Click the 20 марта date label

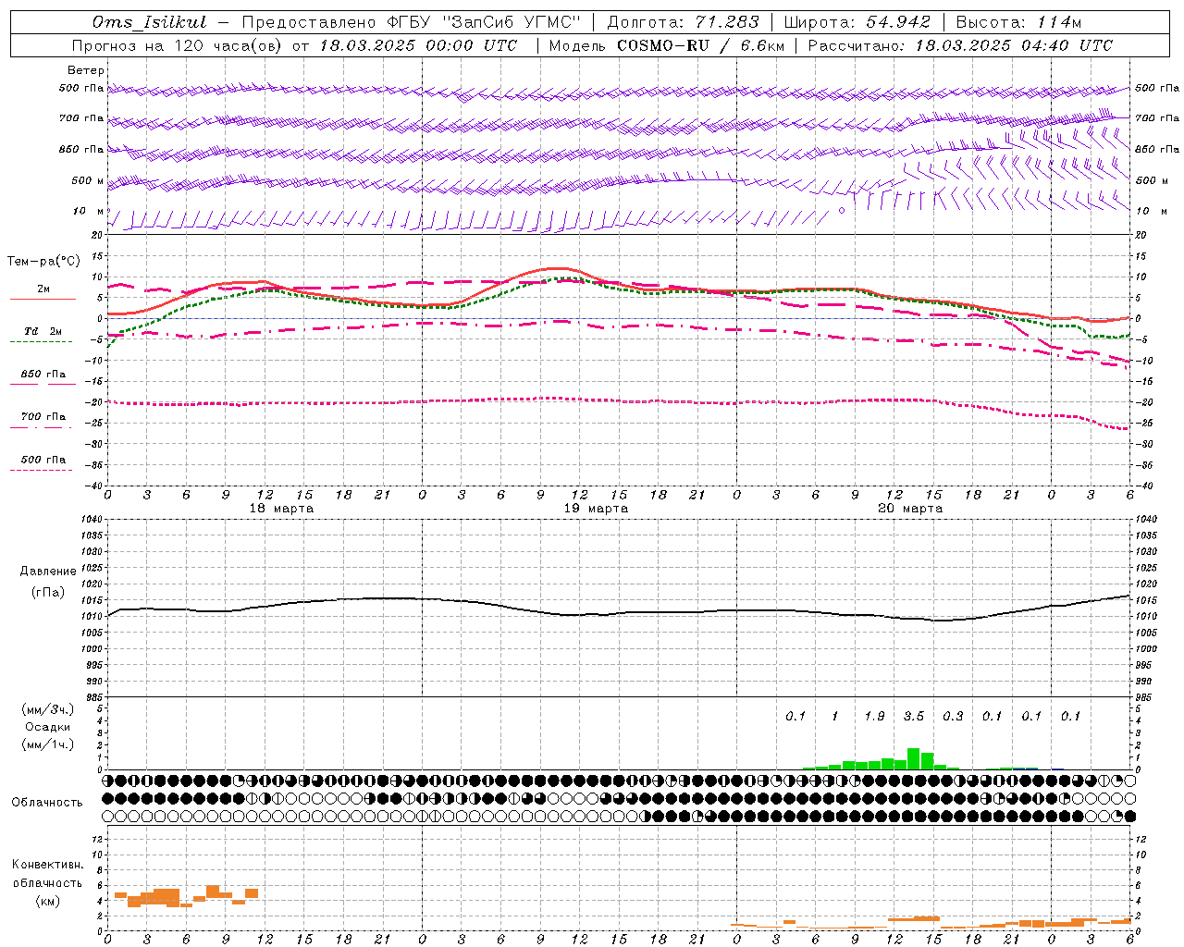coord(910,509)
